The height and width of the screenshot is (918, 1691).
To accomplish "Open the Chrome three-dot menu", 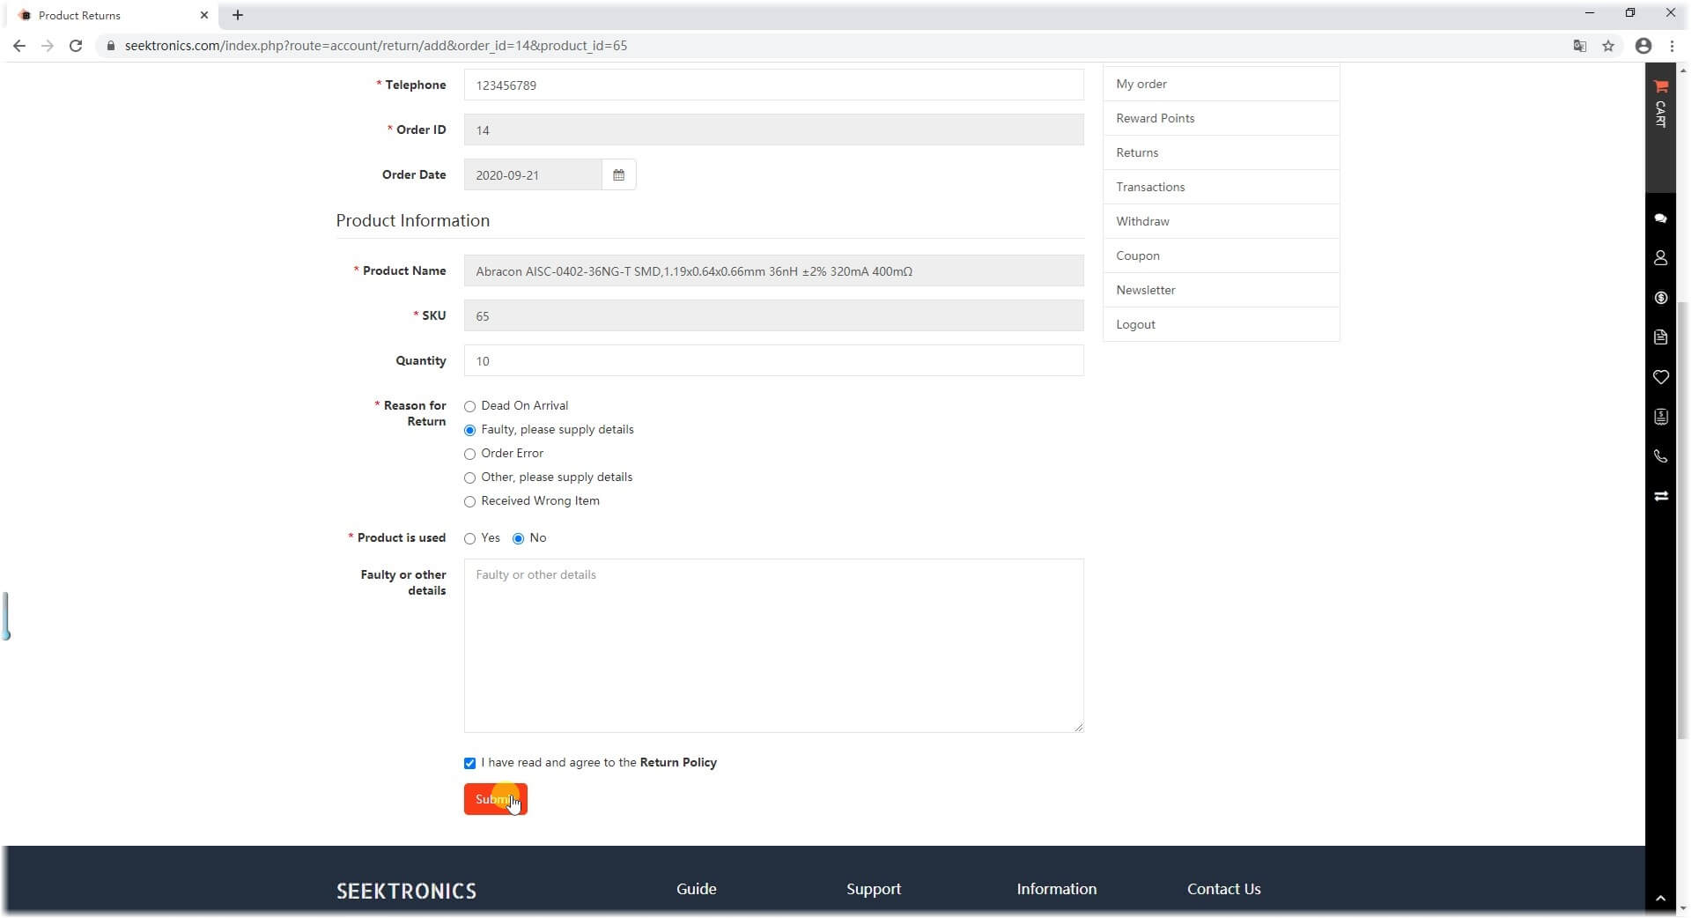I will point(1672,46).
